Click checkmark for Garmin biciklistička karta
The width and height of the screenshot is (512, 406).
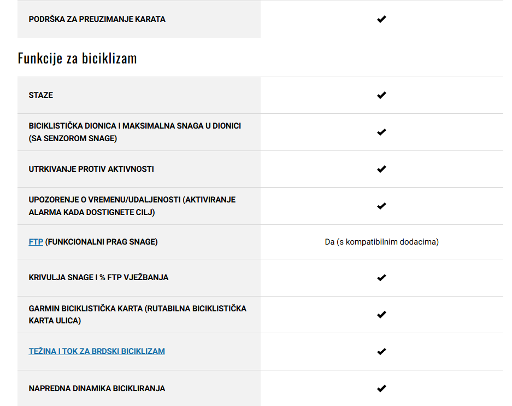[x=381, y=315]
